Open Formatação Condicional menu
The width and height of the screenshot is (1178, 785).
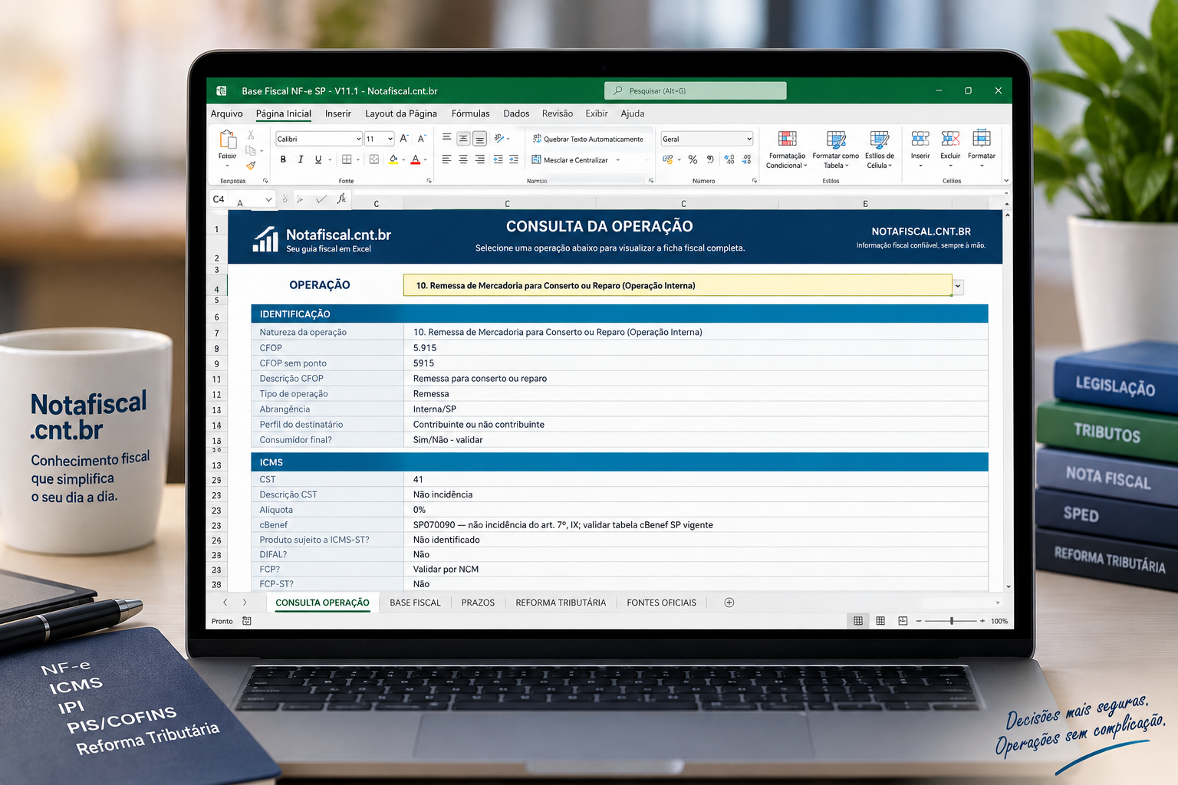click(x=787, y=149)
